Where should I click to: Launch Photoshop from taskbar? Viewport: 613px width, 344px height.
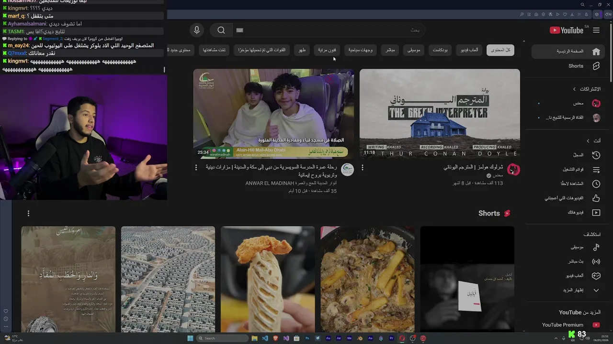[307, 338]
